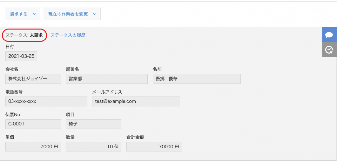Expand the 現在の作業者を変更 dropdown arrow
This screenshot has width=337, height=161.
click(x=95, y=14)
